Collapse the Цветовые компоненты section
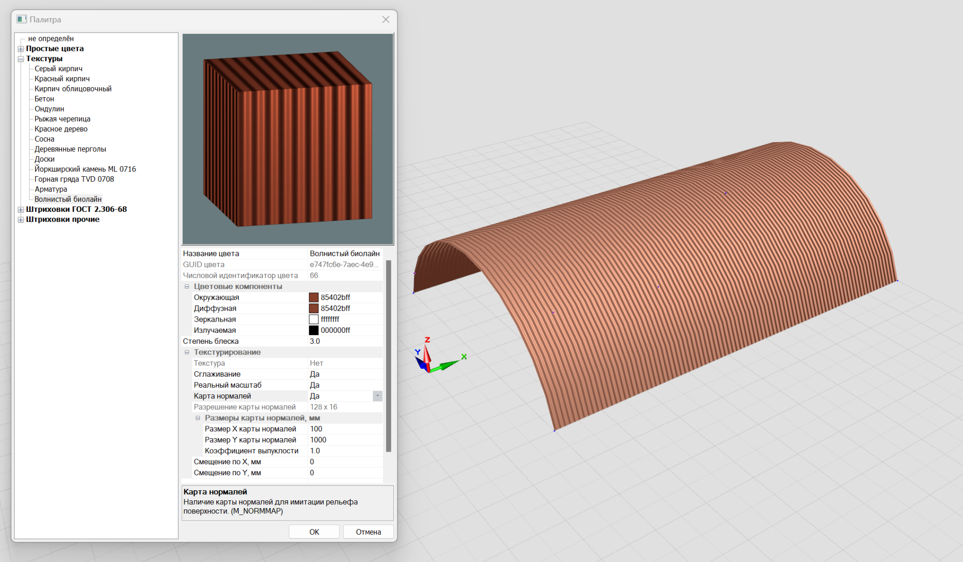963x562 pixels. click(187, 287)
